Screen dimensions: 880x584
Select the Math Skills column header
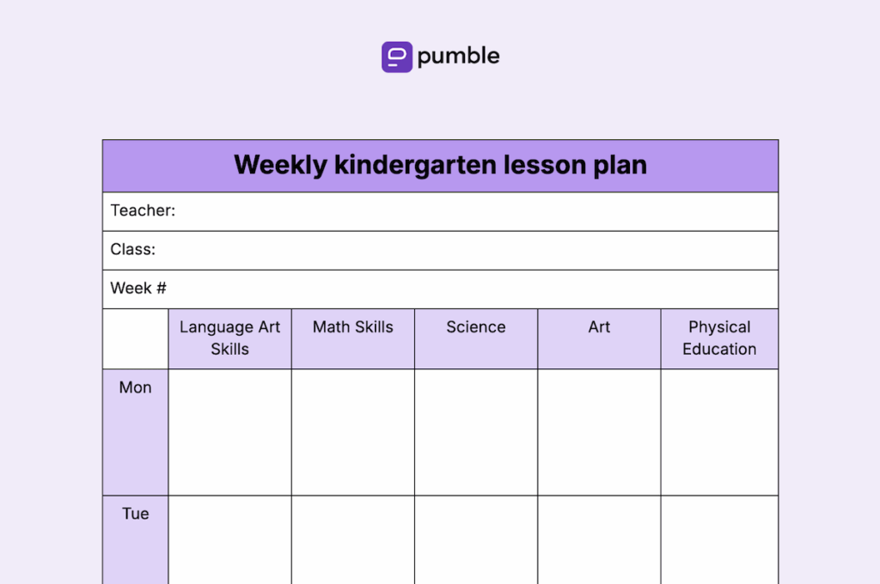click(353, 339)
